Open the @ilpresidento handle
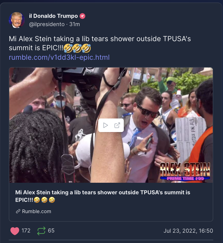223x243 pixels. pyautogui.click(x=47, y=24)
